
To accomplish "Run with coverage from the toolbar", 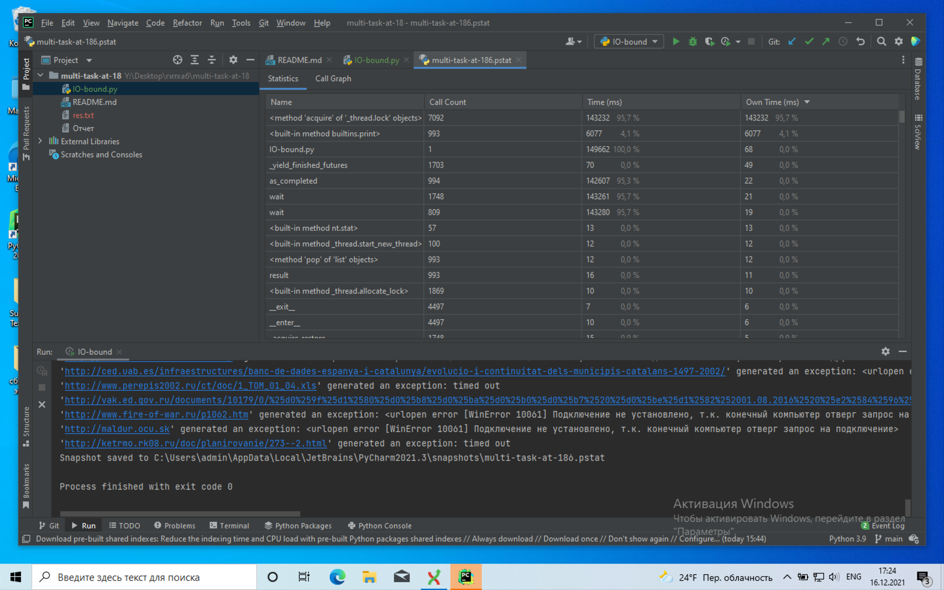I will [709, 42].
